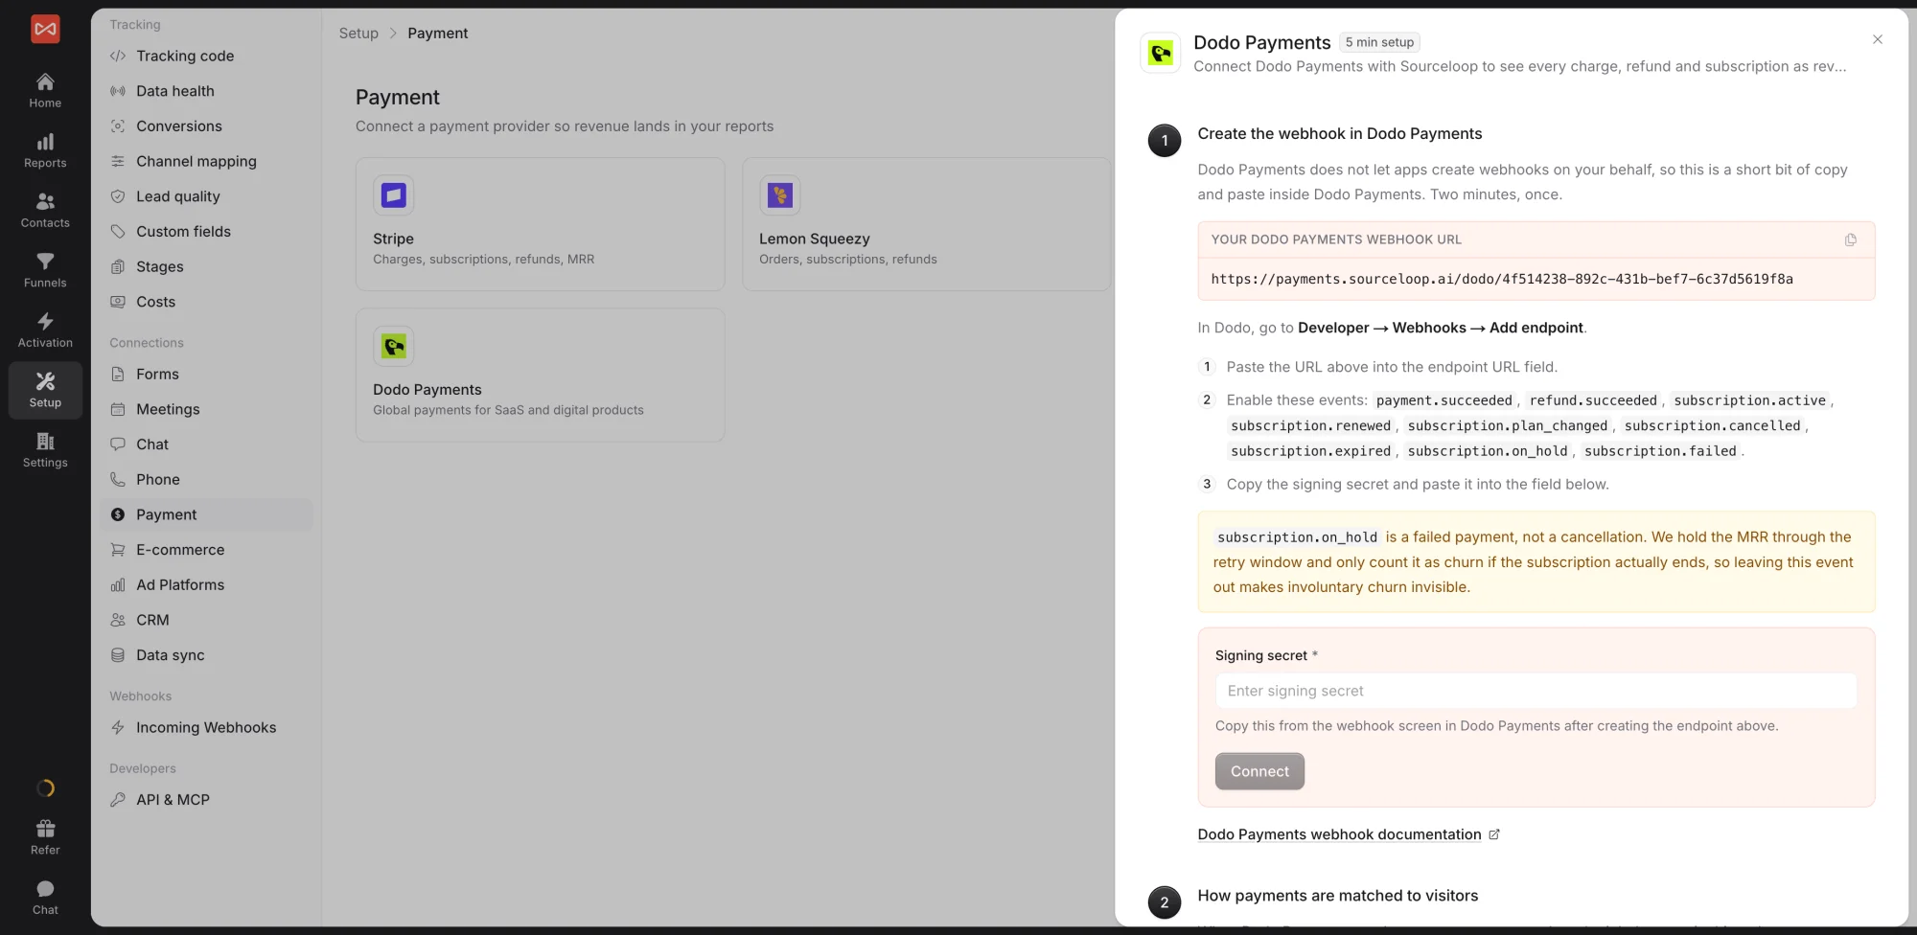1917x935 pixels.
Task: Go to Contacts in left rail
Action: (x=45, y=210)
